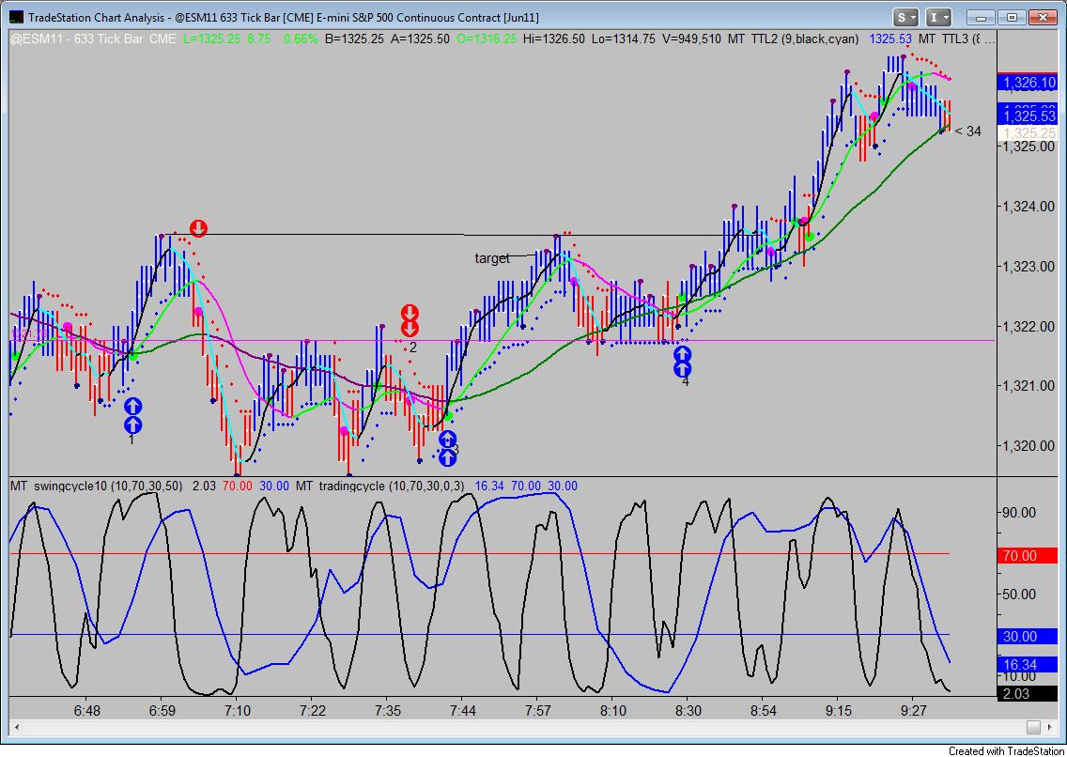Click the 9:27 time axis label

pos(913,711)
